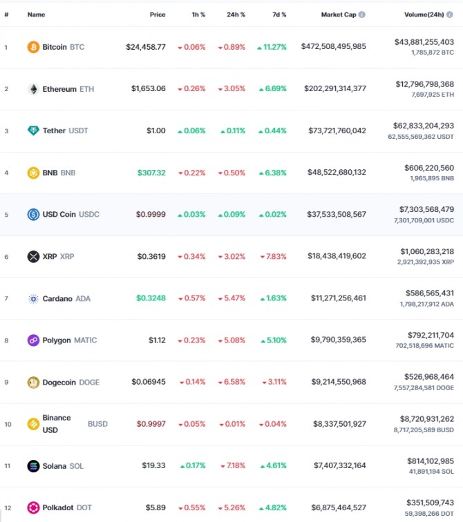This screenshot has height=522, width=463.
Task: Click the Volume(24h) info icon
Action: click(x=450, y=14)
